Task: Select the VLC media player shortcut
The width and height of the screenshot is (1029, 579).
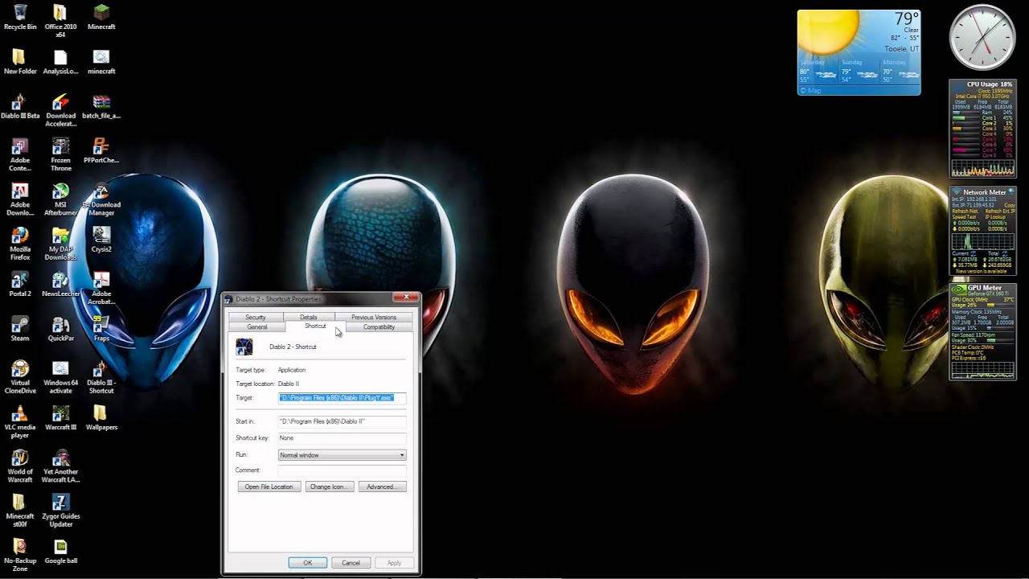Action: pyautogui.click(x=20, y=421)
